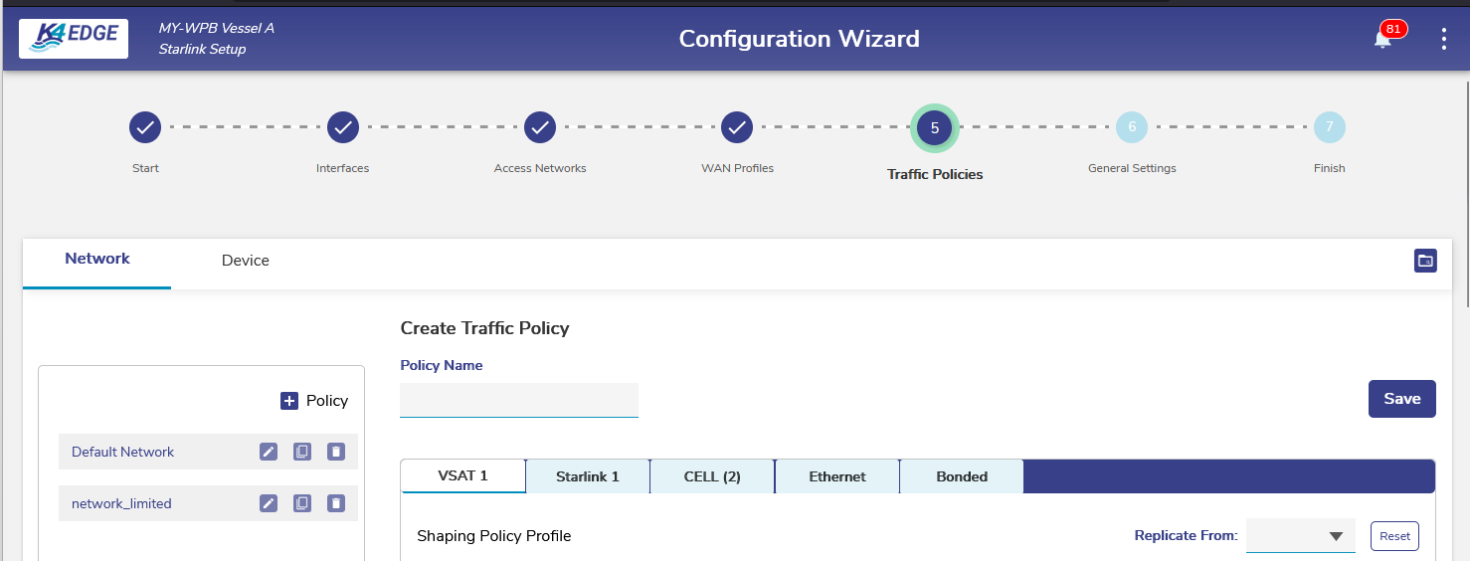Duplicate the Default Network policy
Image resolution: width=1470 pixels, height=561 pixels.
pos(302,452)
